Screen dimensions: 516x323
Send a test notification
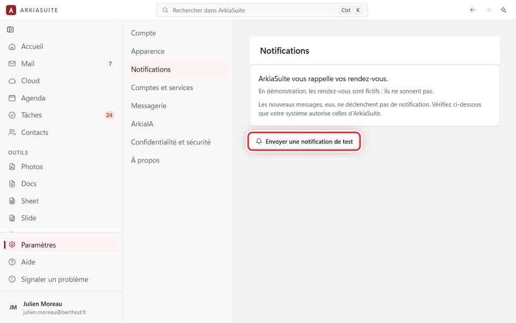click(304, 142)
